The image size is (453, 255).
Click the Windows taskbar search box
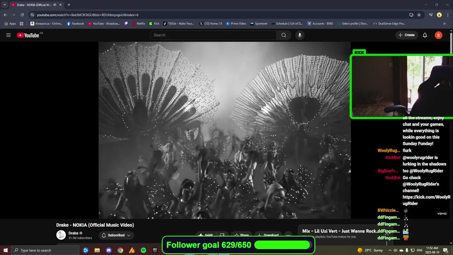tap(45, 250)
